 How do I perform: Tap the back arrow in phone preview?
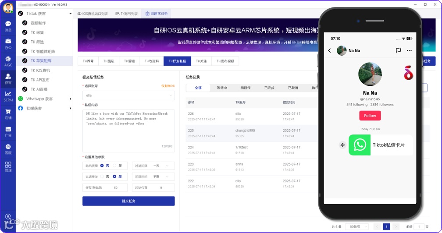(x=330, y=51)
